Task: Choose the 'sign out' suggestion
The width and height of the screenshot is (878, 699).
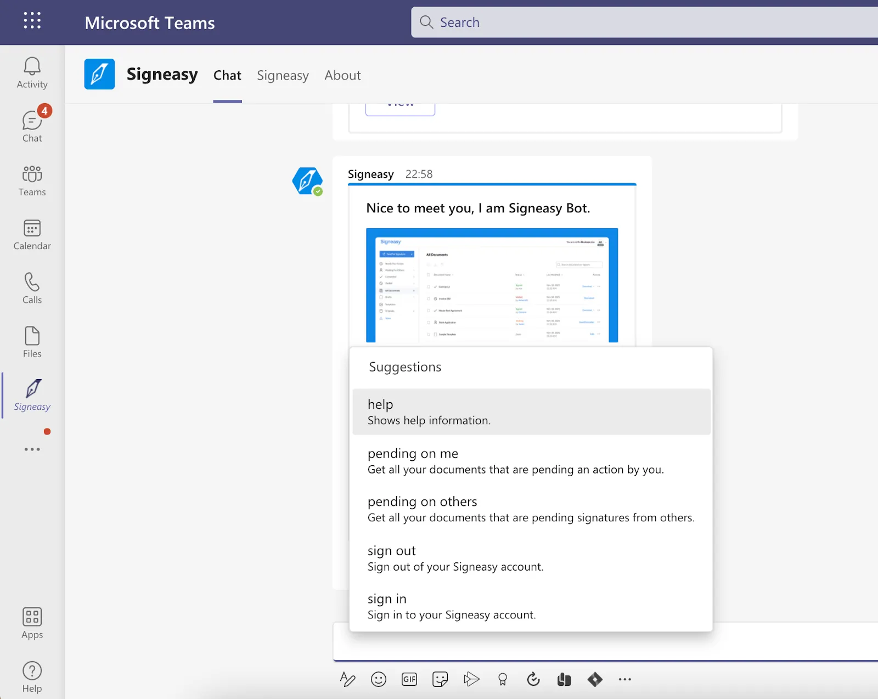Action: (531, 558)
